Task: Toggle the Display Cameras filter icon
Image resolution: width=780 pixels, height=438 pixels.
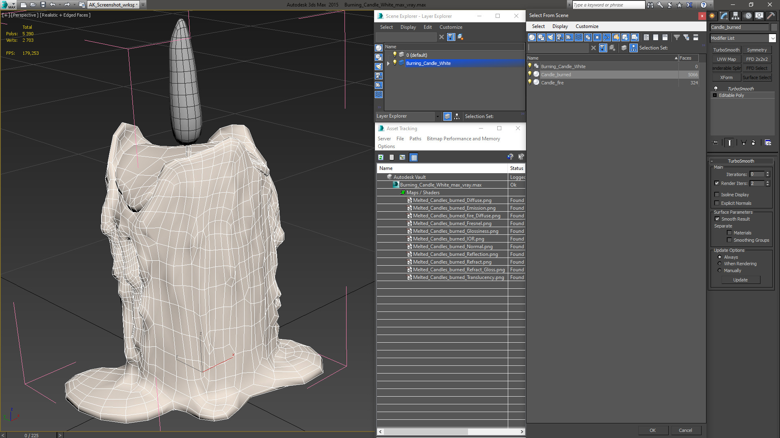Action: (x=560, y=37)
